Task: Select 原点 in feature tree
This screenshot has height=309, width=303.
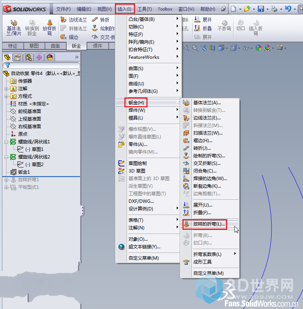Action: pyautogui.click(x=23, y=134)
